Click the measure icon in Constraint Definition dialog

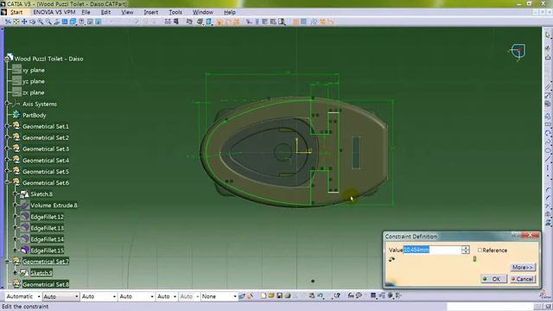391,259
